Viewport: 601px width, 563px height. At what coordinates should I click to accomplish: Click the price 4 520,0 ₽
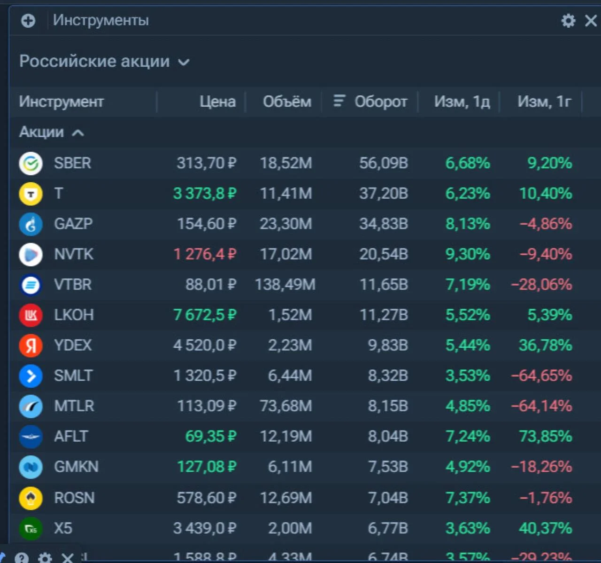coord(205,345)
